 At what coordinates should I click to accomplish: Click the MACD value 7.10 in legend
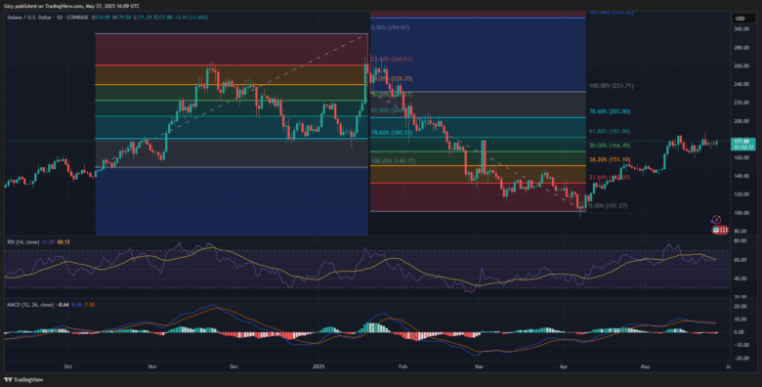[90, 305]
